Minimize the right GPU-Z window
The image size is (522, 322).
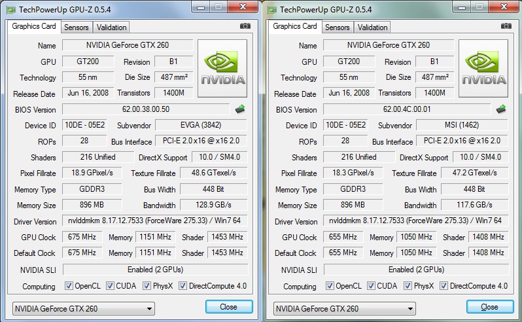462,7
